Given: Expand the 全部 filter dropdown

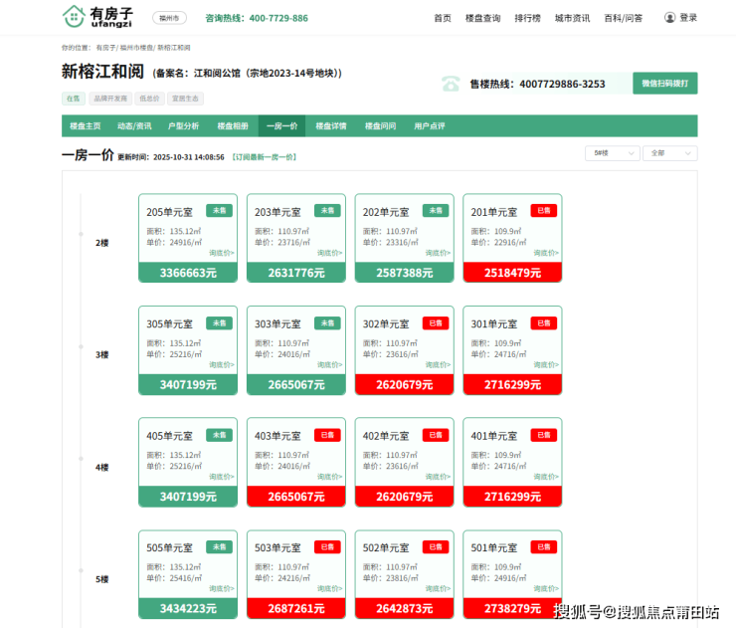Looking at the screenshot, I should tap(669, 153).
